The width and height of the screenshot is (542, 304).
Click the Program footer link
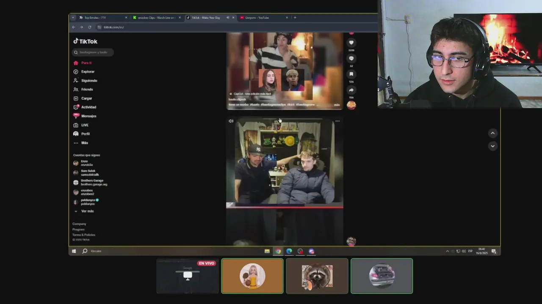tap(78, 229)
